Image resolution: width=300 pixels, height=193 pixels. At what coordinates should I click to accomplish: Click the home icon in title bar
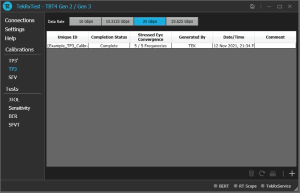pyautogui.click(x=252, y=6)
